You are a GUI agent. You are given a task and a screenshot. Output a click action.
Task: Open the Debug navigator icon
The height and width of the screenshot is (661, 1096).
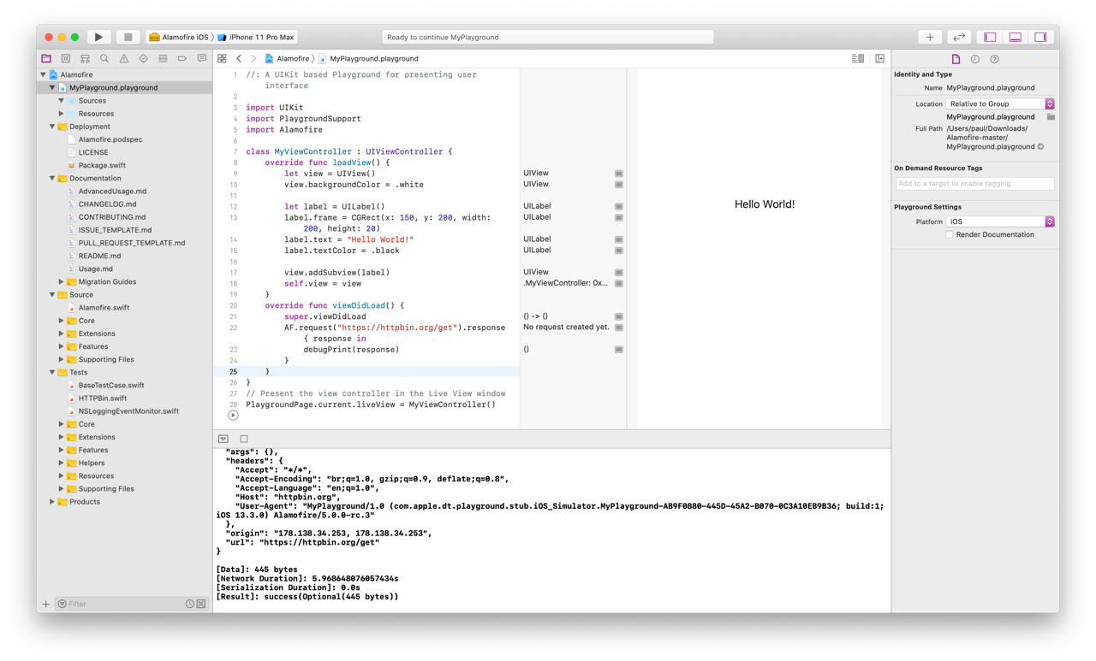tap(163, 58)
